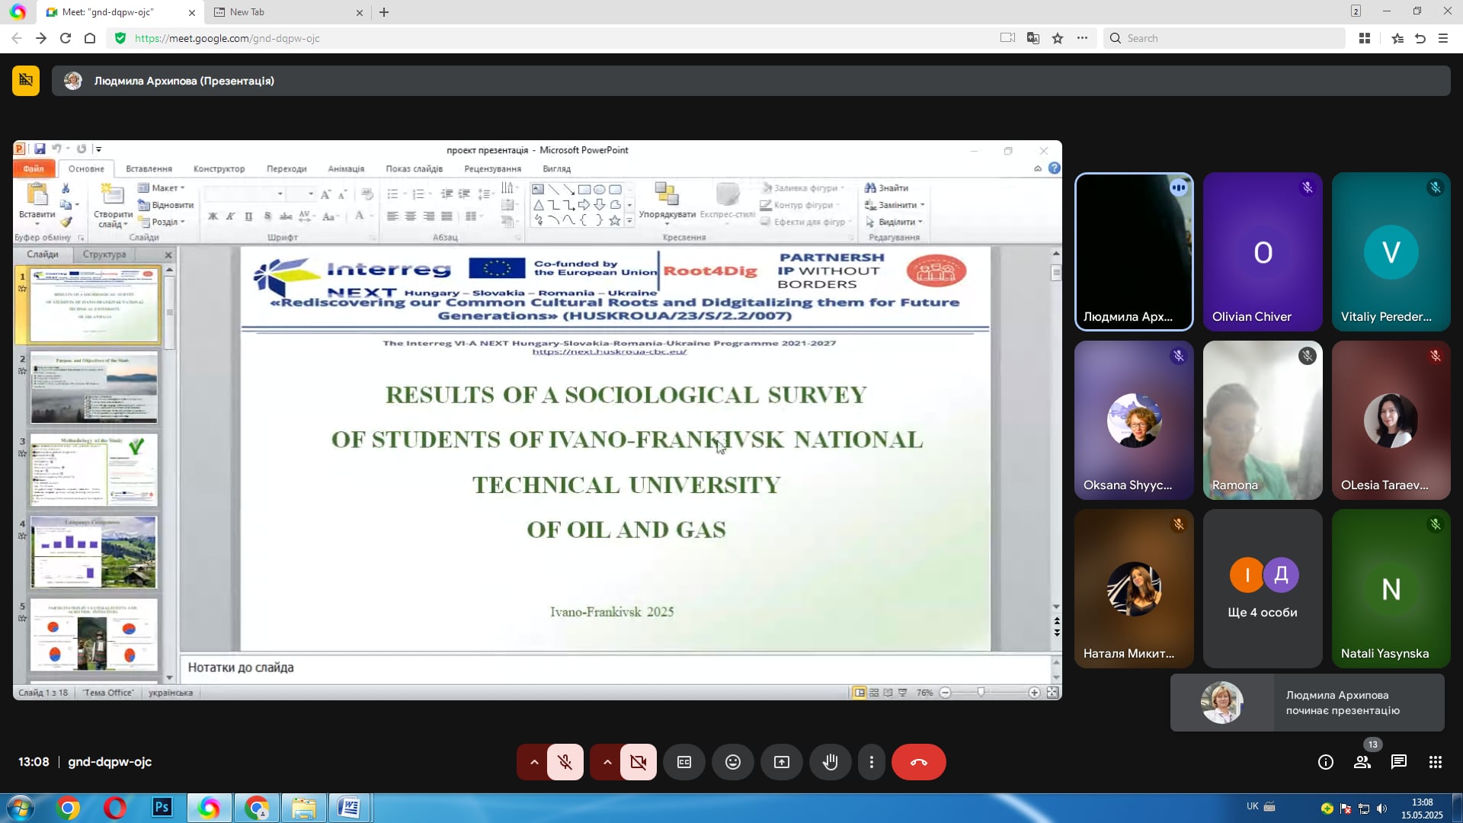Open more options three-dot menu in Meet
This screenshot has width=1463, height=823.
tap(872, 762)
